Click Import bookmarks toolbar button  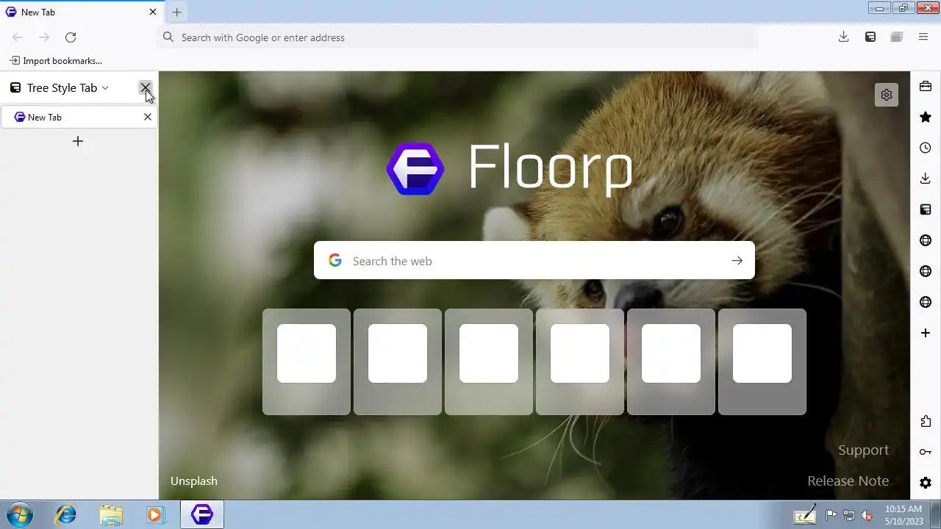[56, 61]
